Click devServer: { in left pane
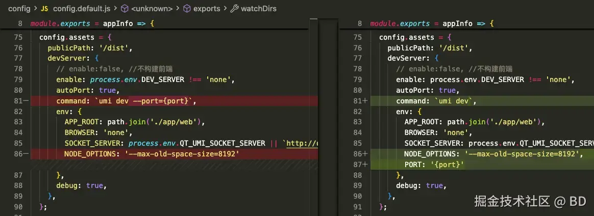This screenshot has width=594, height=216. (73, 59)
